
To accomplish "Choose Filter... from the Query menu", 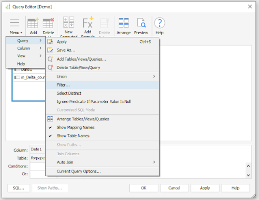I will (63, 85).
